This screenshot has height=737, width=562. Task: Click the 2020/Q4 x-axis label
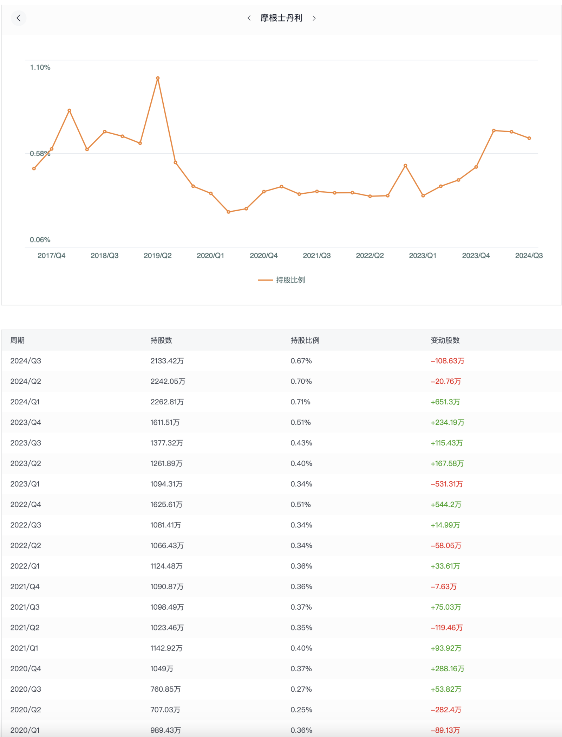[263, 256]
